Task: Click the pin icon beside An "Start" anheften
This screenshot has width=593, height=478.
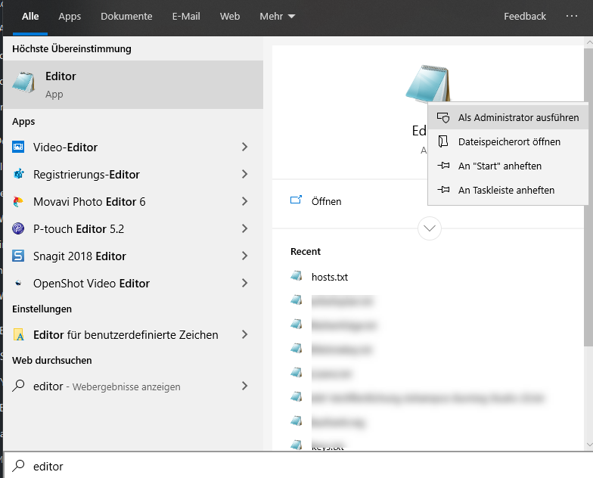Action: pyautogui.click(x=443, y=166)
